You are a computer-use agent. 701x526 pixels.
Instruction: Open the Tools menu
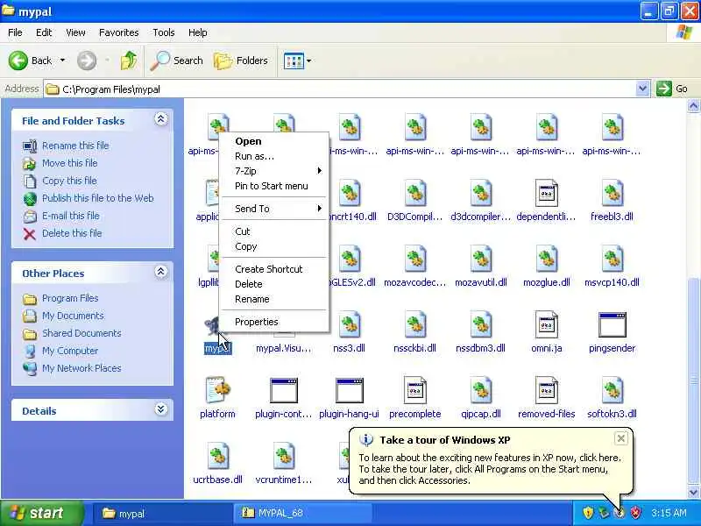pyautogui.click(x=164, y=32)
